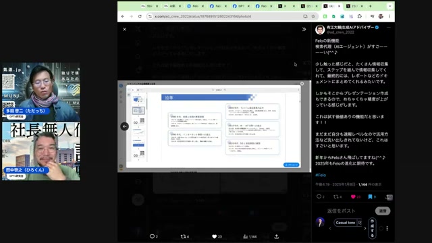The height and width of the screenshot is (243, 432).
Task: Switch to the X (2) tab
Action: 309,6
